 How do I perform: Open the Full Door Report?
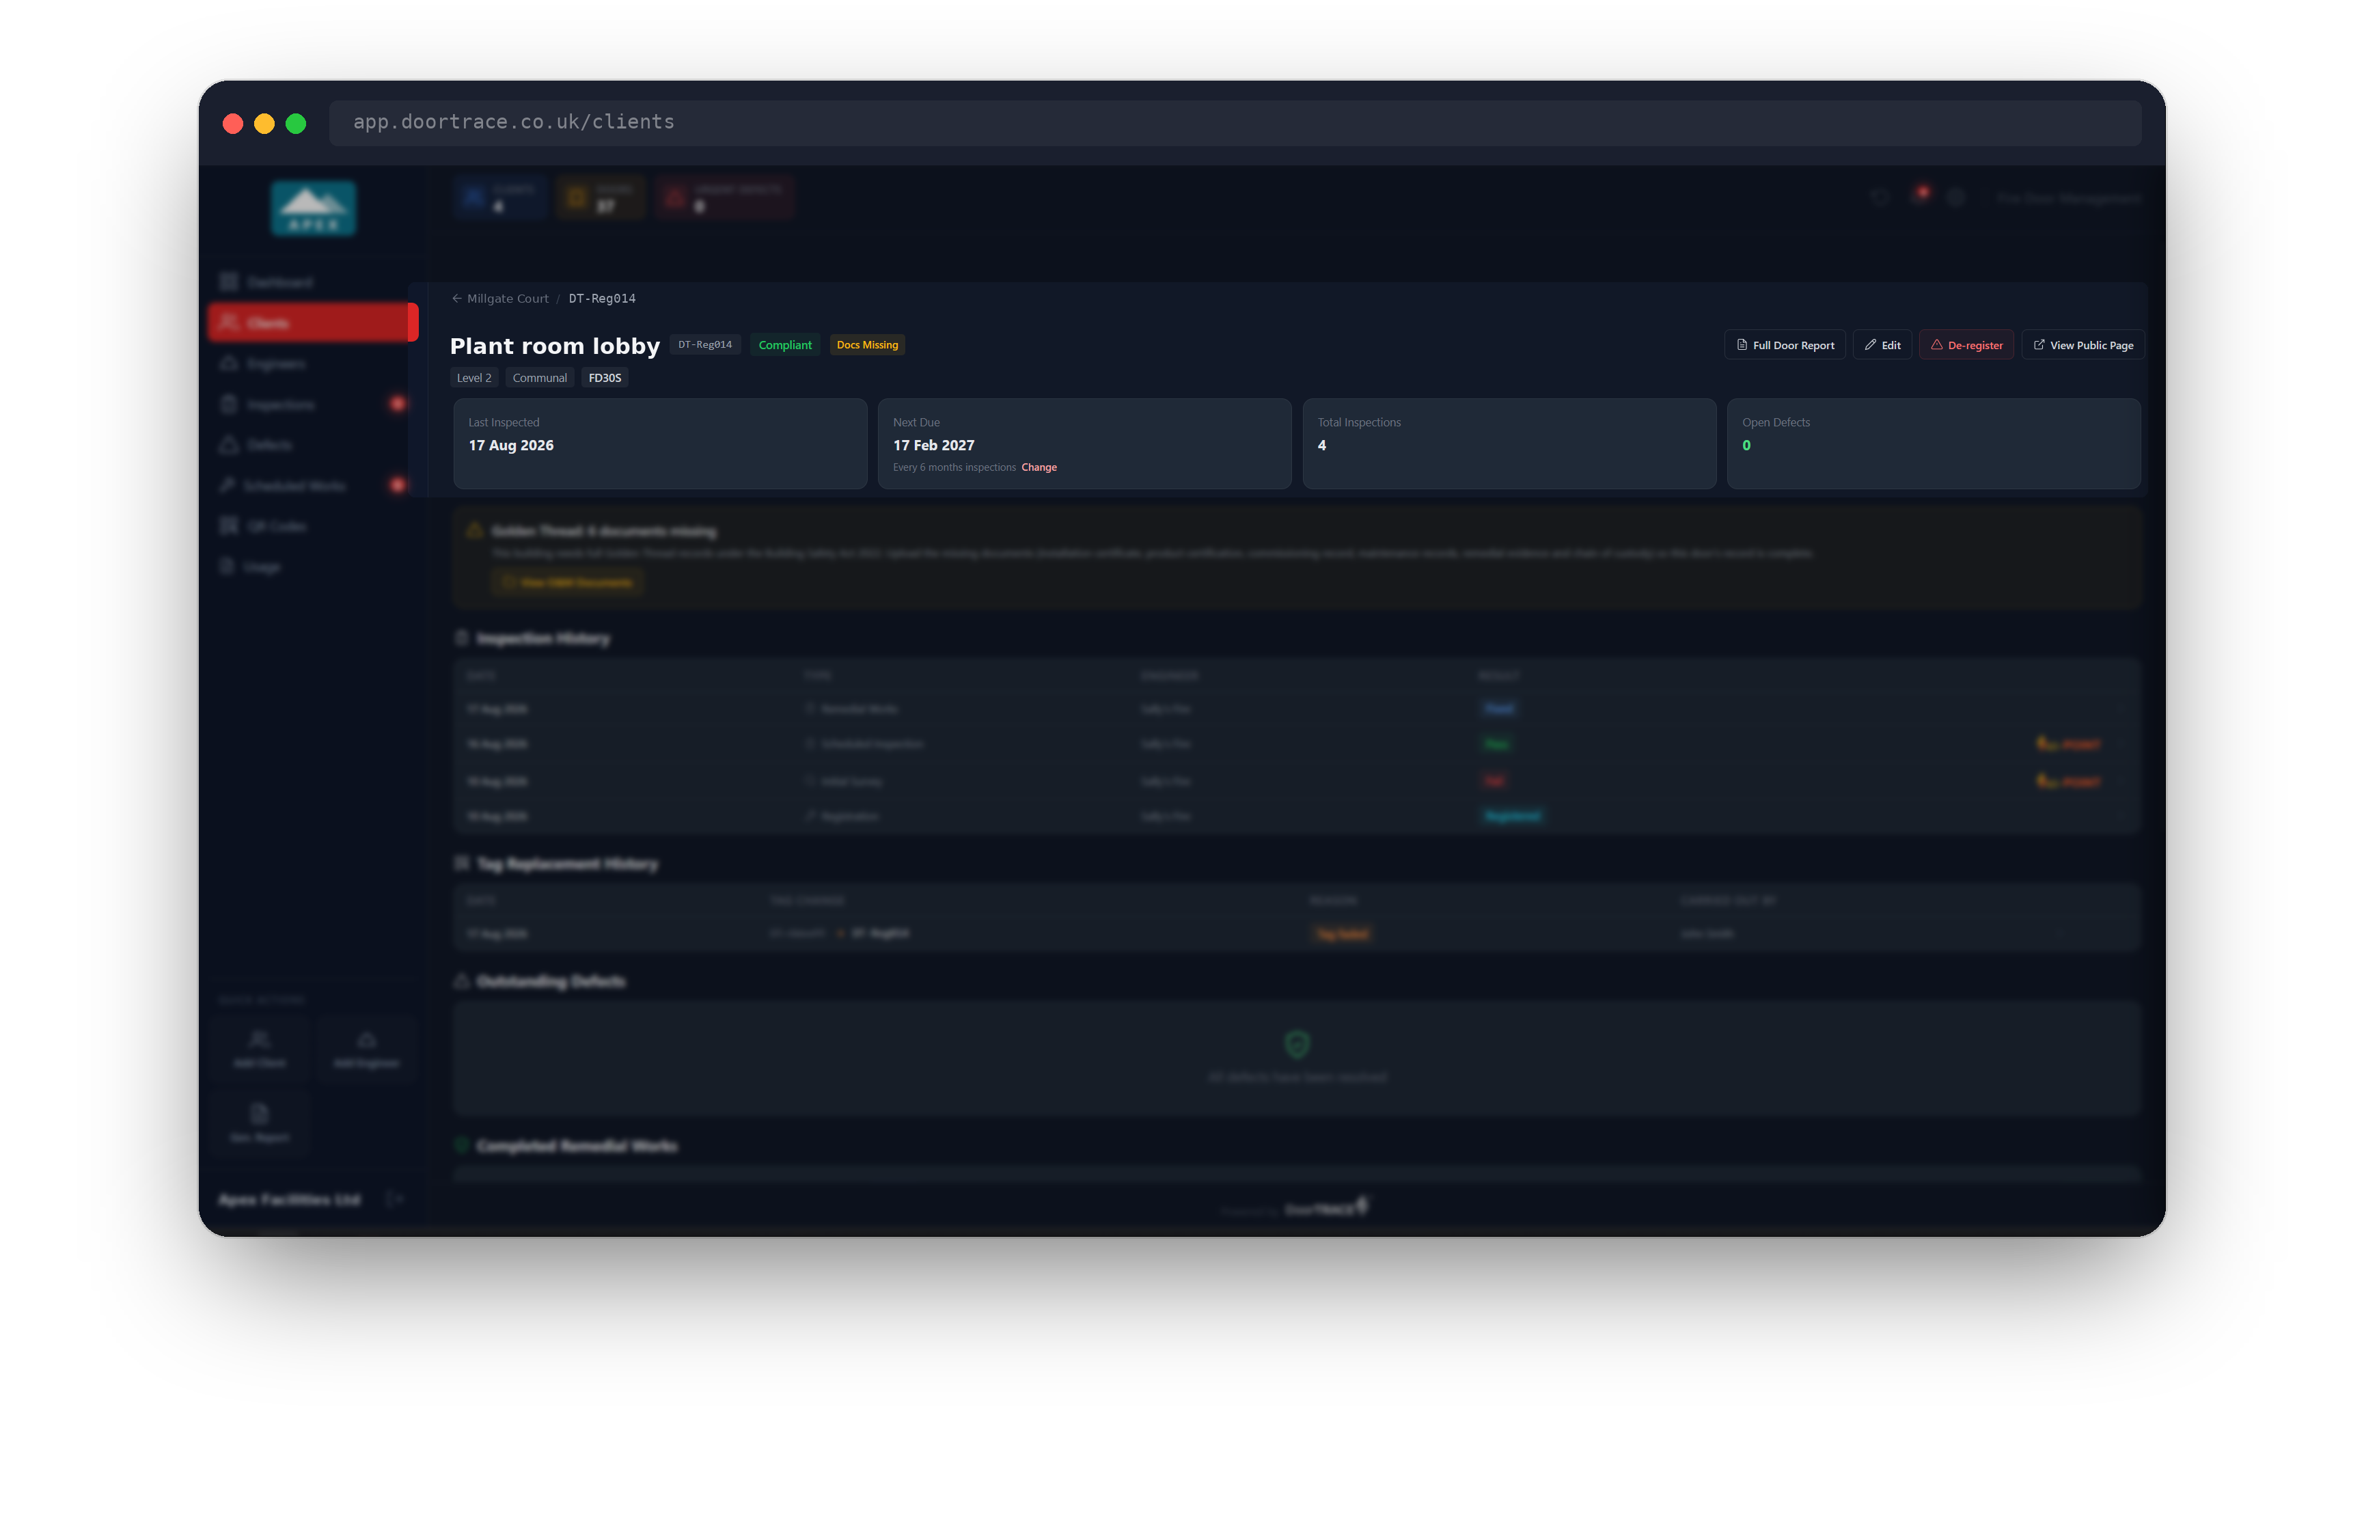coord(1785,344)
